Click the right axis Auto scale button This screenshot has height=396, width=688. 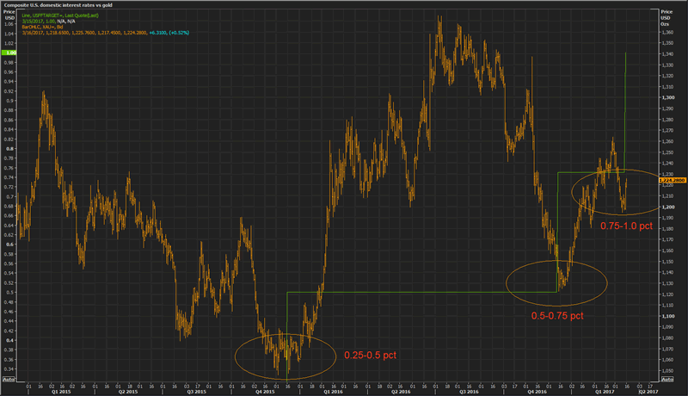667,380
